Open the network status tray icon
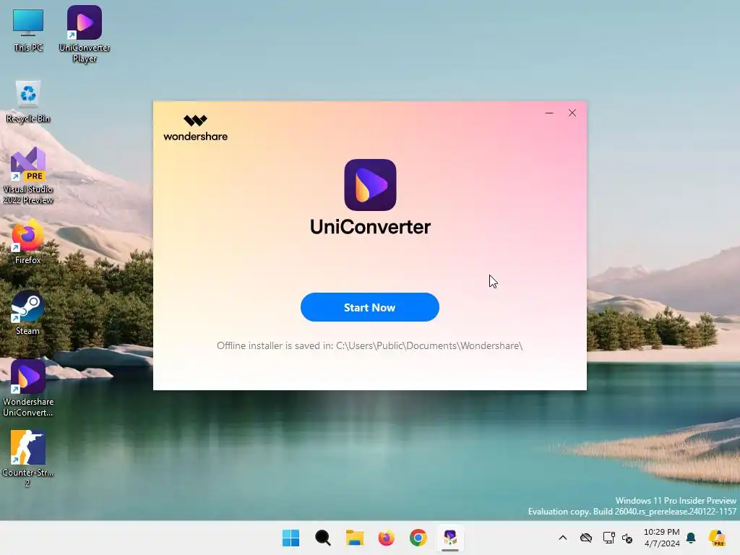 click(608, 538)
